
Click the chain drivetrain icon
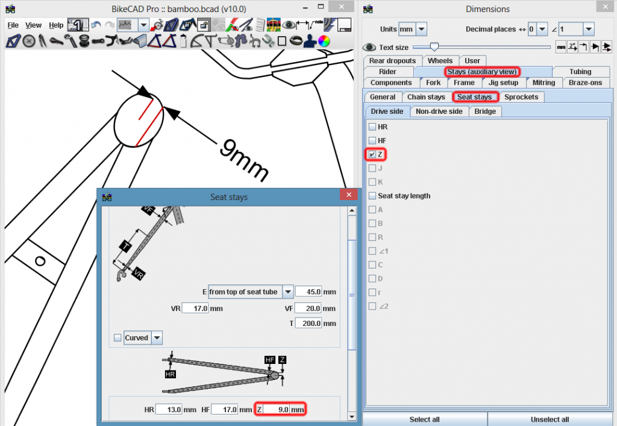(226, 40)
